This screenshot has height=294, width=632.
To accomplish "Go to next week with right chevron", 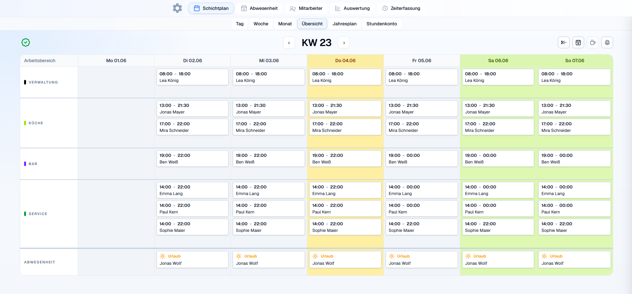I will 344,43.
